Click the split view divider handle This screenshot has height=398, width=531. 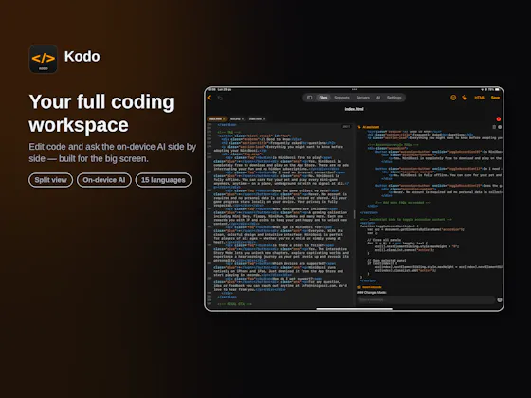[355, 214]
